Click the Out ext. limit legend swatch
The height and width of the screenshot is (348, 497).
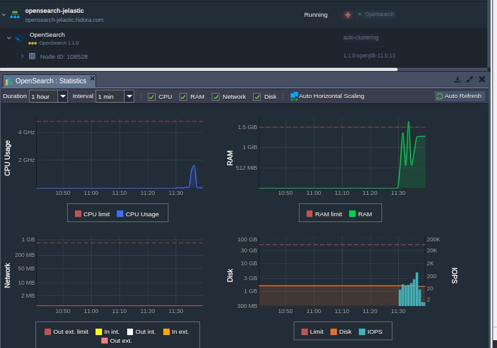point(48,332)
